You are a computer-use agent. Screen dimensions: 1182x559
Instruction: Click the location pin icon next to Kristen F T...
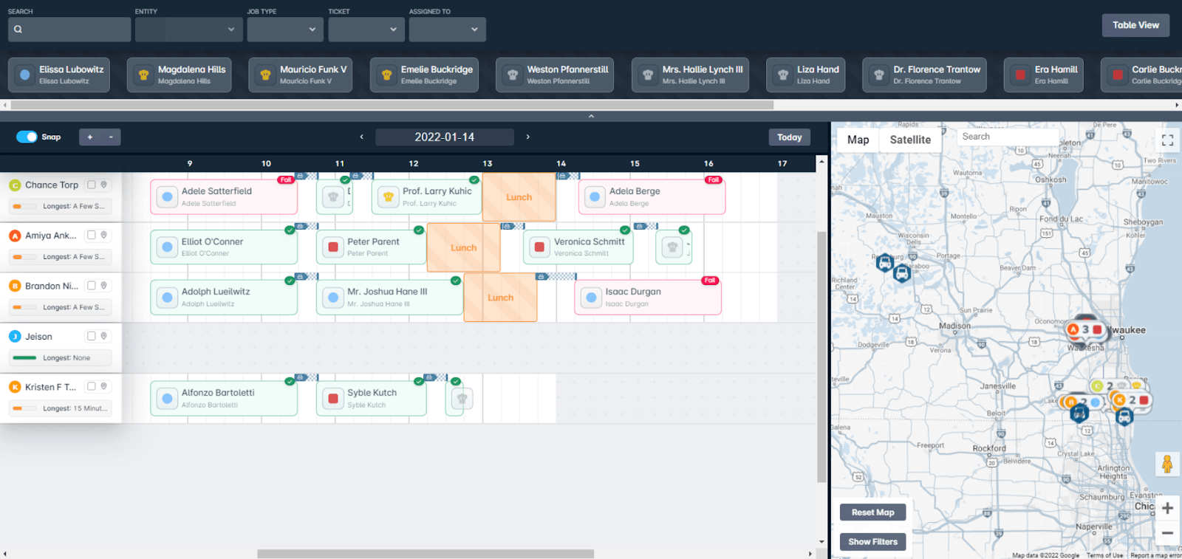click(x=104, y=386)
